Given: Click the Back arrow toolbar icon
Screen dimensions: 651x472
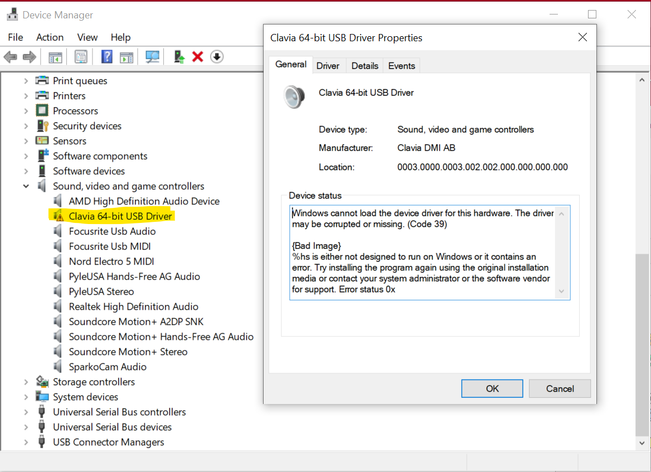Looking at the screenshot, I should tap(11, 56).
